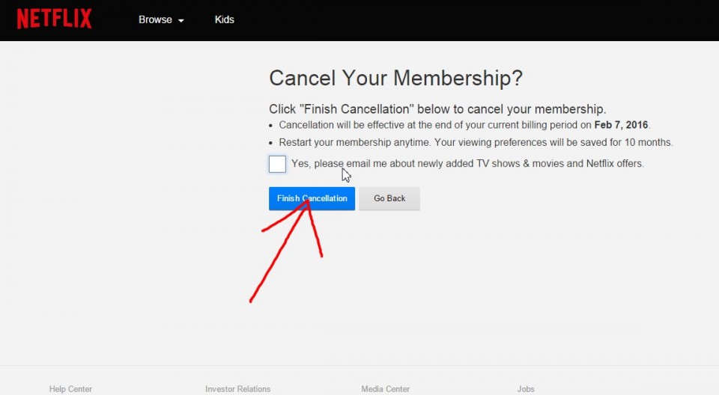Expand the caret arrow beside Browse
The image size is (719, 395).
pyautogui.click(x=181, y=21)
